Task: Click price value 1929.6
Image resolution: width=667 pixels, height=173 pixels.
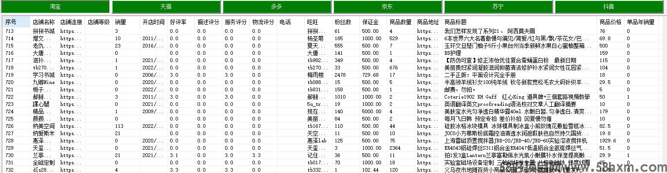Action: coord(608,141)
